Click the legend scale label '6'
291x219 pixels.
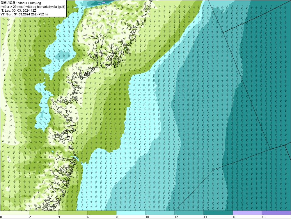(88, 217)
